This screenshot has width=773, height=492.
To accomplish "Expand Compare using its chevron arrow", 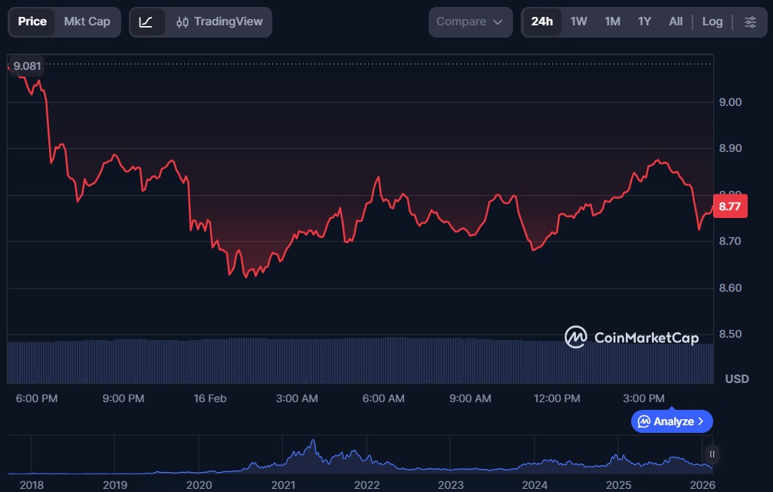I will [498, 22].
